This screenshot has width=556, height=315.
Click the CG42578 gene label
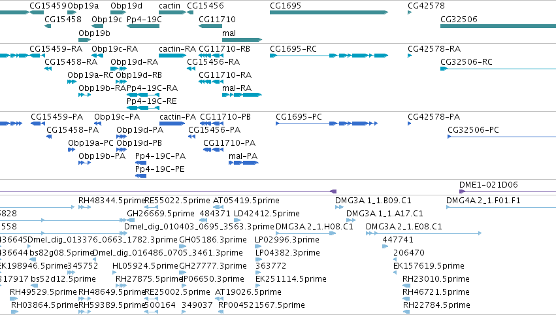(x=426, y=6)
